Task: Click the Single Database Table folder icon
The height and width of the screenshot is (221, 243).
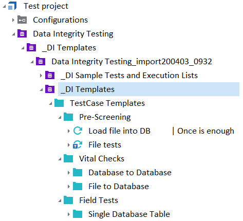Action: (x=78, y=214)
